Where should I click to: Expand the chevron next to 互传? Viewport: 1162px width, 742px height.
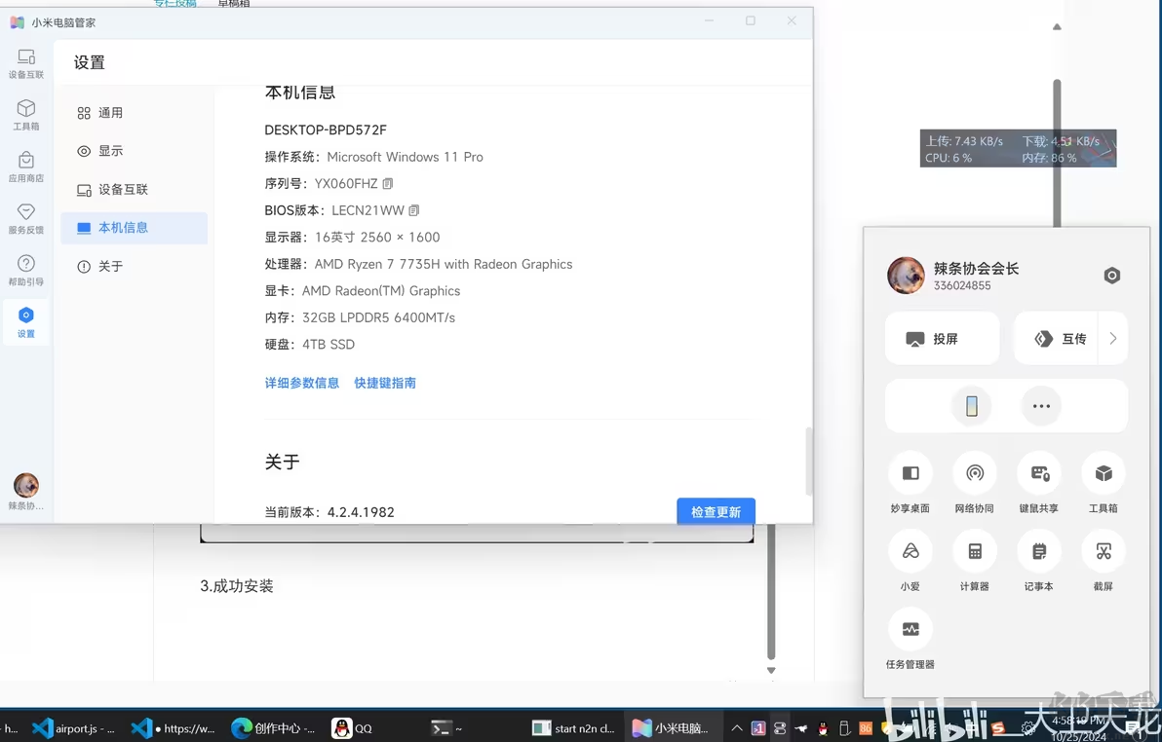[1112, 339]
